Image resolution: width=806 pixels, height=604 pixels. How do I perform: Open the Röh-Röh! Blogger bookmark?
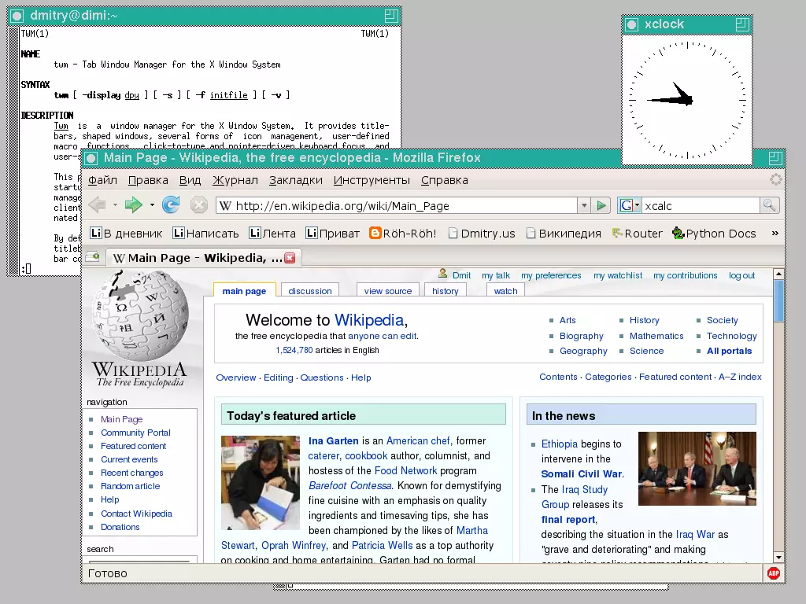coord(402,233)
